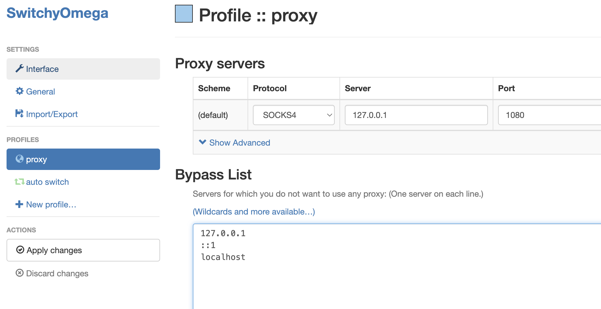Viewport: 601px width, 309px height.
Task: Click the floppy disk Import/Export icon
Action: tap(19, 113)
